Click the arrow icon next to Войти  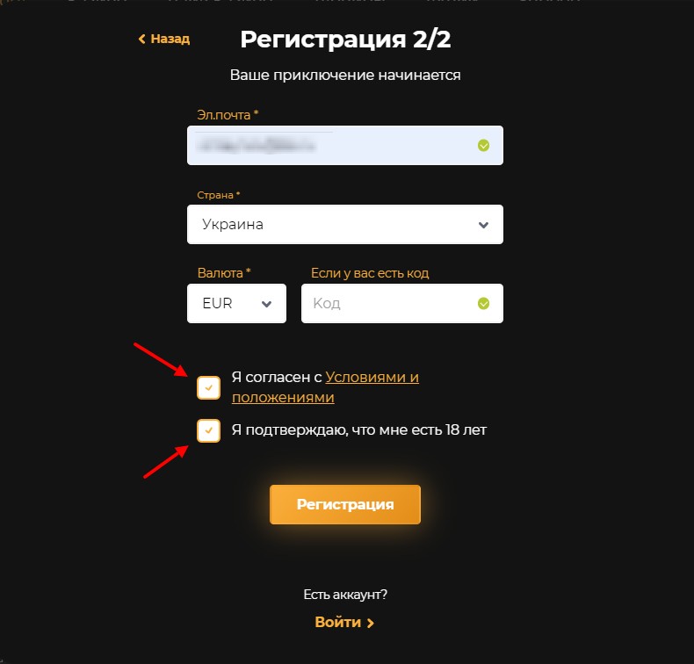pos(371,623)
